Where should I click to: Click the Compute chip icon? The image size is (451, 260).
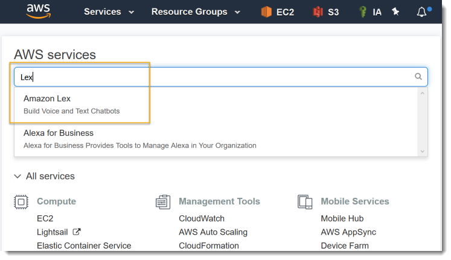(x=21, y=202)
